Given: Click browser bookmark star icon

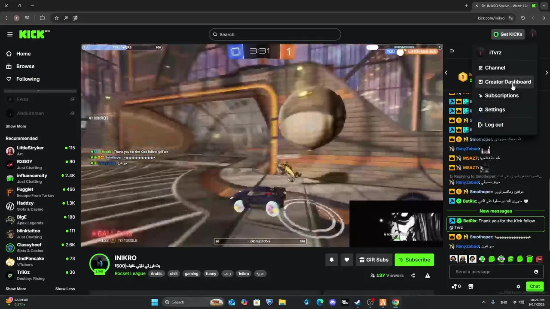Looking at the screenshot, I should (56, 18).
